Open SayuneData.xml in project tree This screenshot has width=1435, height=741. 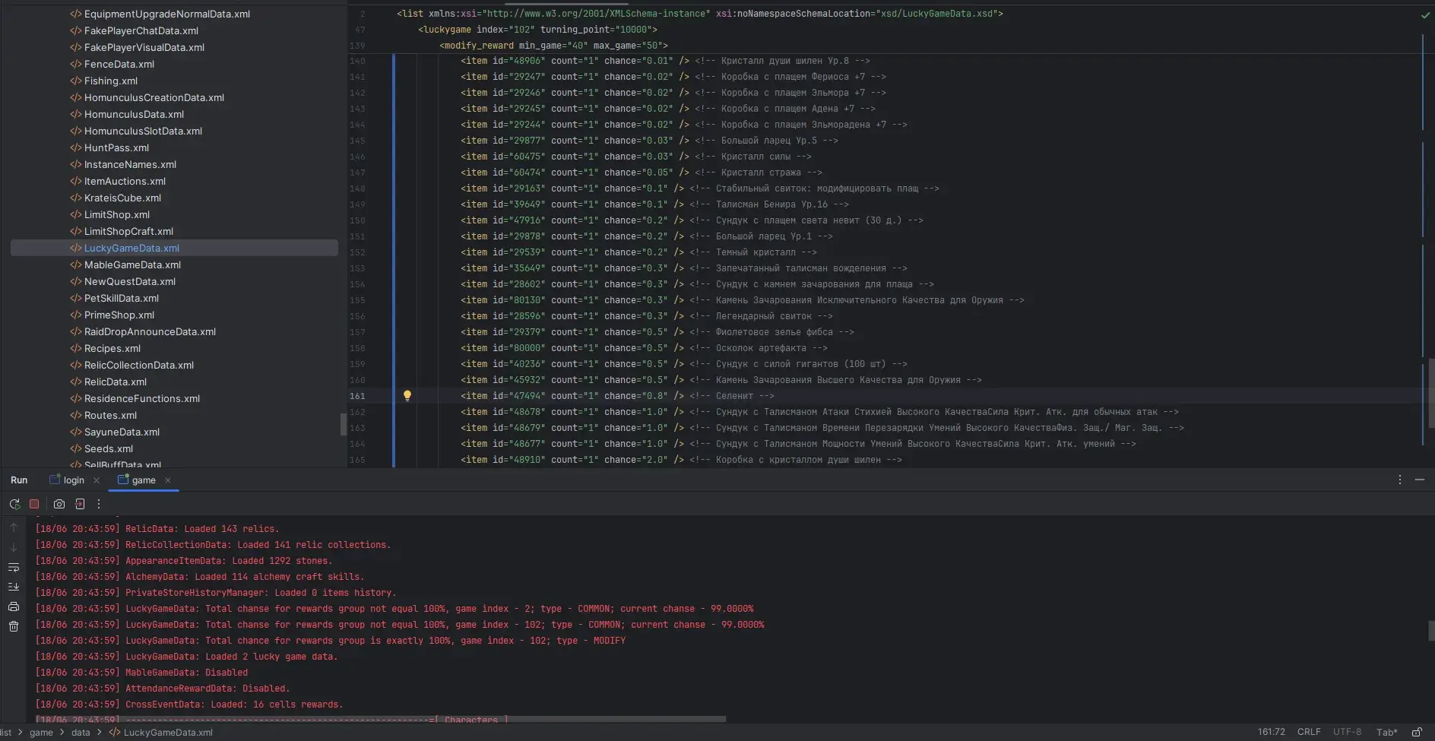pos(122,432)
